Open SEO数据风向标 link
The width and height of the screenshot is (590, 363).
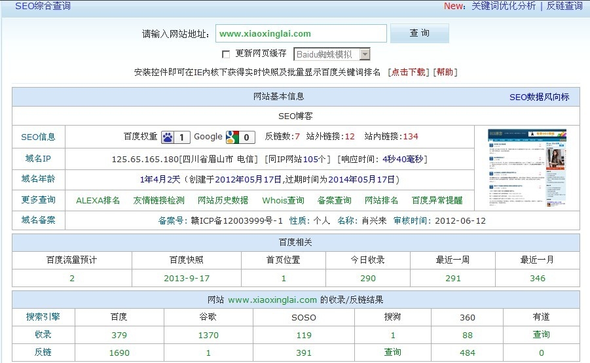pos(539,97)
